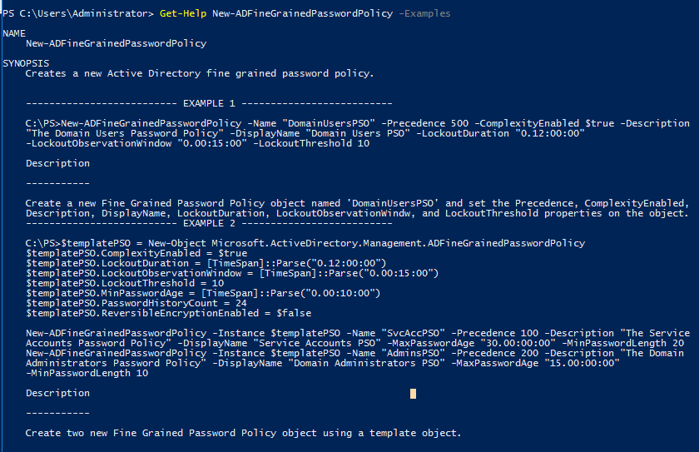Image resolution: width=699 pixels, height=452 pixels.
Task: Click the "AdminsPSO" name in the example
Action: pyautogui.click(x=413, y=353)
